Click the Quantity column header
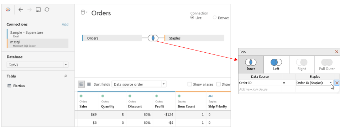The height and width of the screenshot is (129, 345). point(108,106)
